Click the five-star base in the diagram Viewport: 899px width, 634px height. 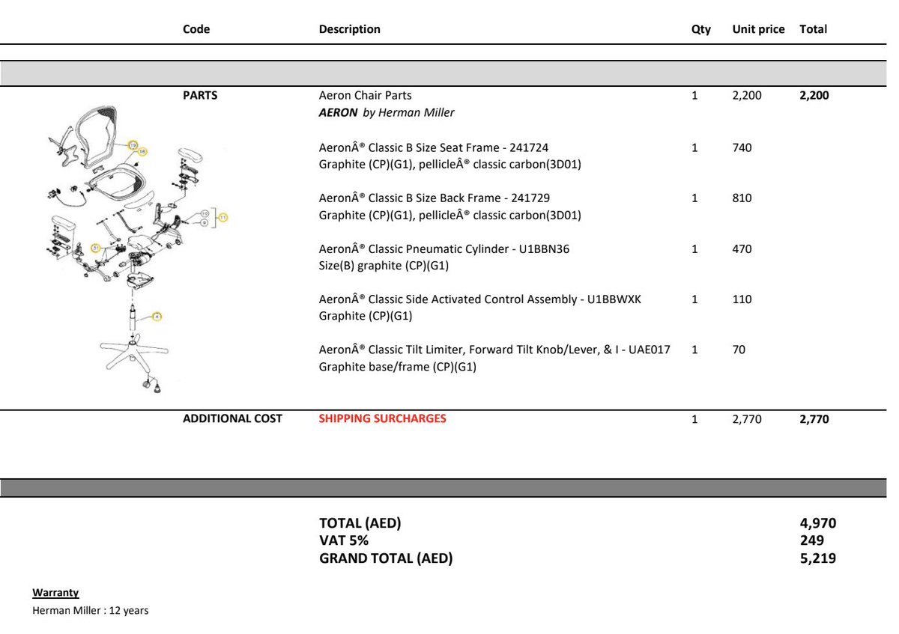pyautogui.click(x=133, y=353)
